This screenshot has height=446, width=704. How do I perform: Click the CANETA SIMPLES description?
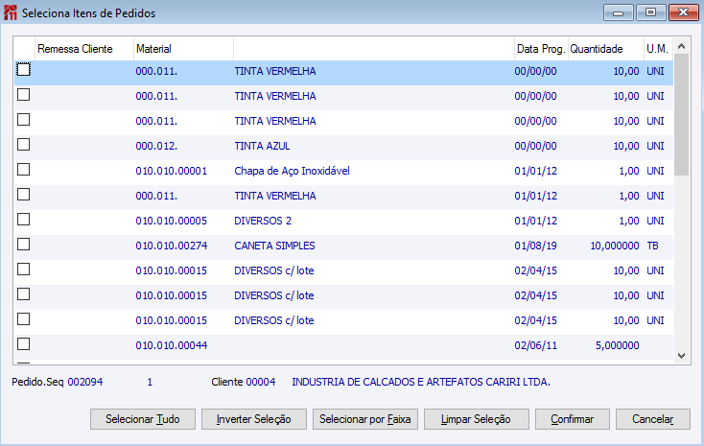click(x=274, y=246)
